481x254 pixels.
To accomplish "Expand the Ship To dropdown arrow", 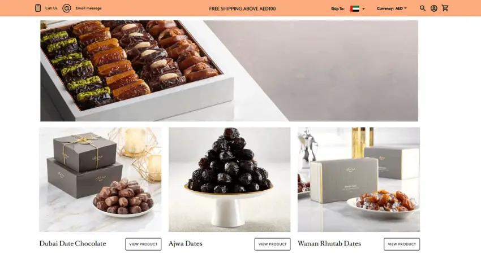I will (x=363, y=8).
